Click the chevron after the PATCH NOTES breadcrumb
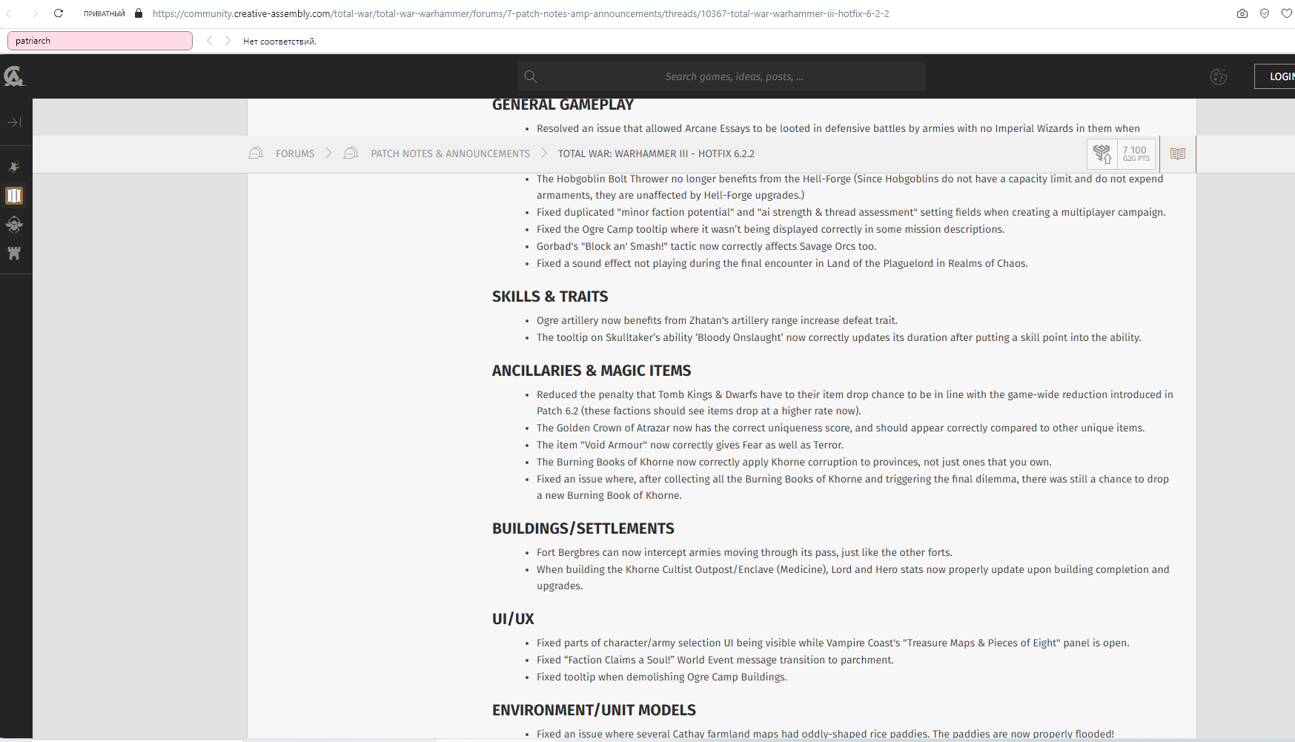The width and height of the screenshot is (1295, 742). pyautogui.click(x=544, y=153)
